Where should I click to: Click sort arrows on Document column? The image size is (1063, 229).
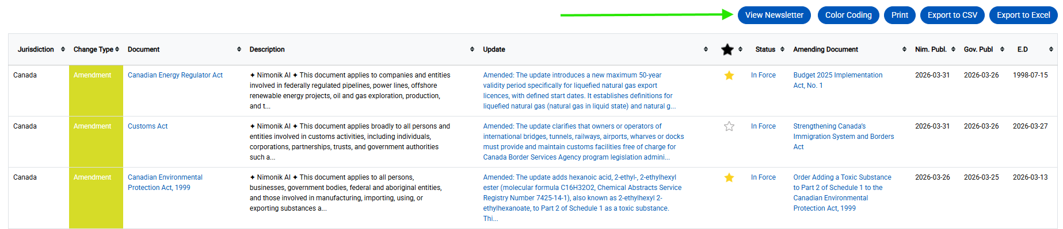(x=239, y=49)
